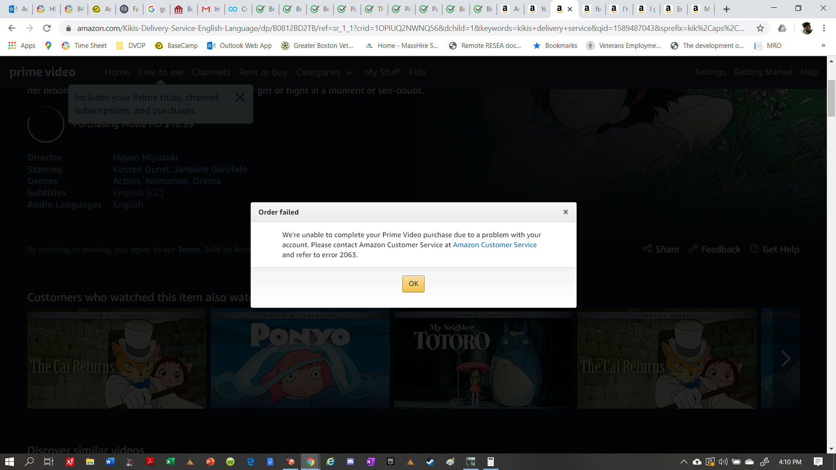Click OK in Order failed dialog
The width and height of the screenshot is (836, 470).
(x=413, y=284)
